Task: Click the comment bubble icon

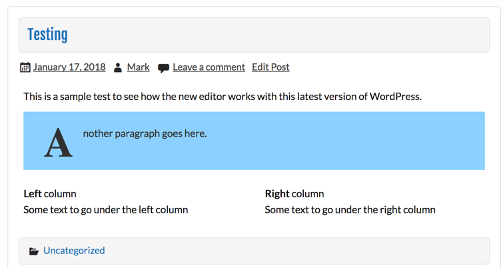Action: pos(163,68)
